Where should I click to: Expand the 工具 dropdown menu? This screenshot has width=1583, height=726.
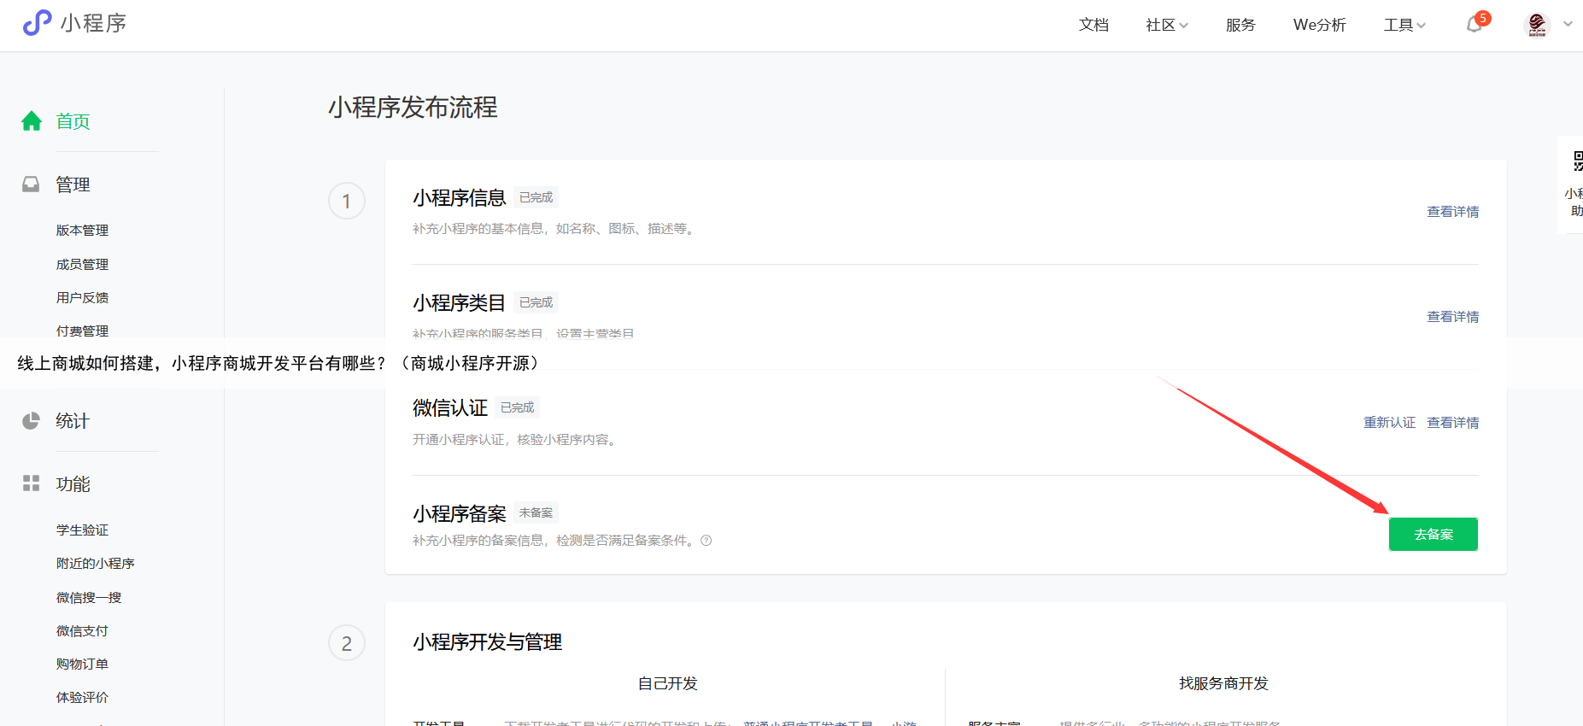[1404, 25]
